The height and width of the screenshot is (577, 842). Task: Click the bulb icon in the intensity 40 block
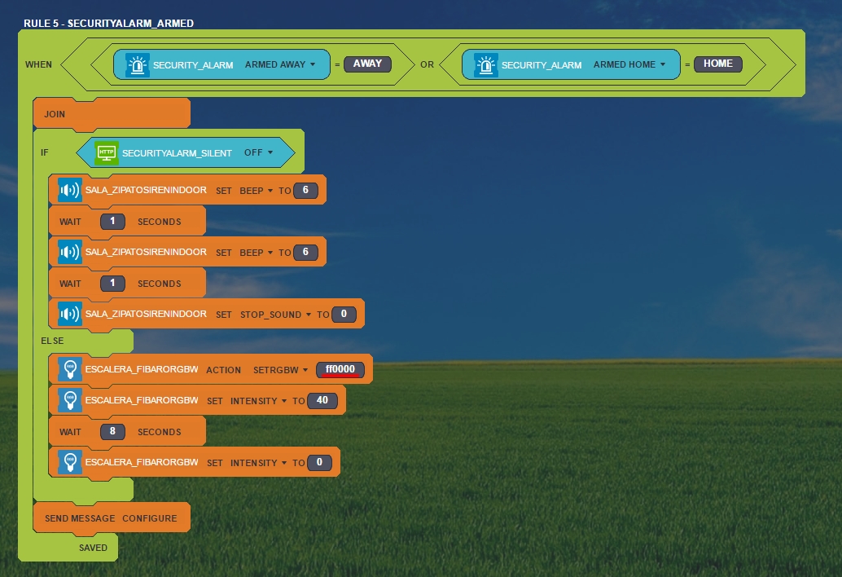[x=70, y=400]
